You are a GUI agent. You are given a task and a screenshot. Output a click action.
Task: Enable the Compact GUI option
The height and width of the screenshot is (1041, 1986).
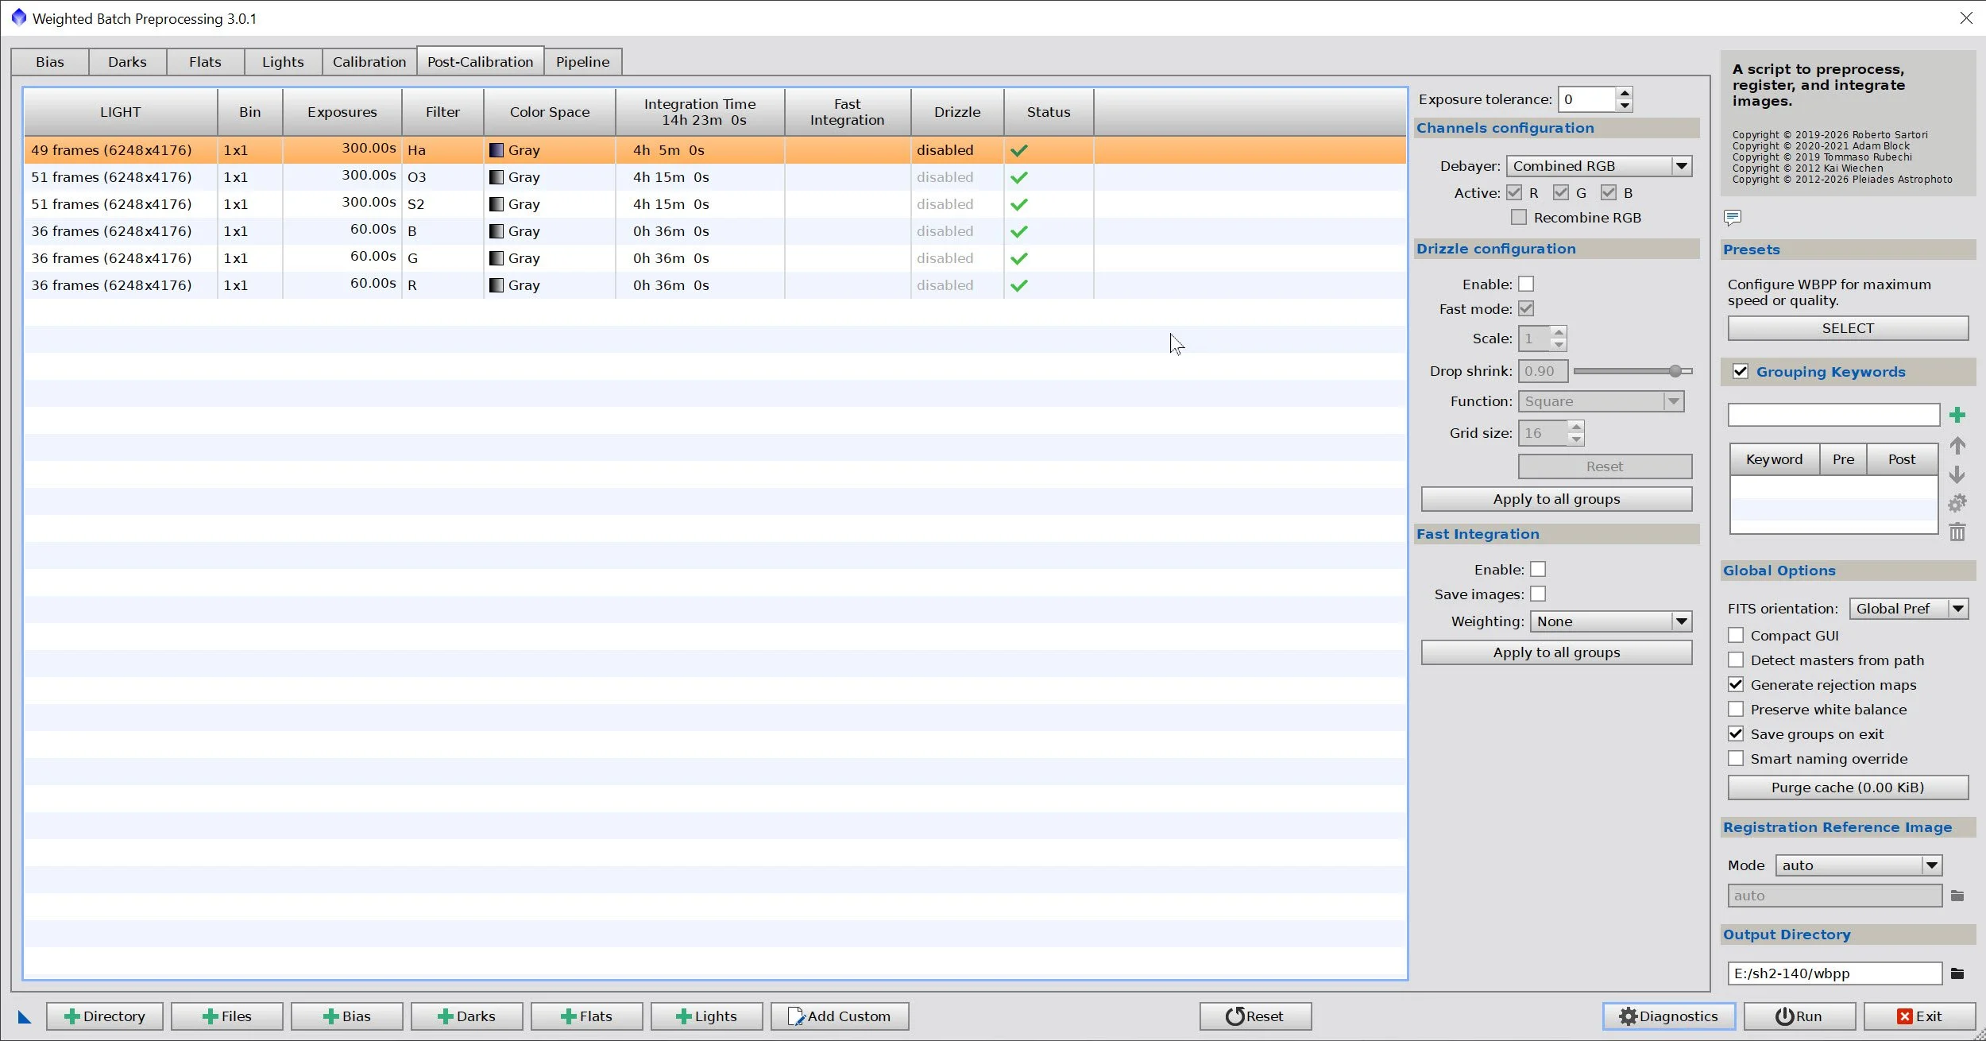tap(1736, 635)
